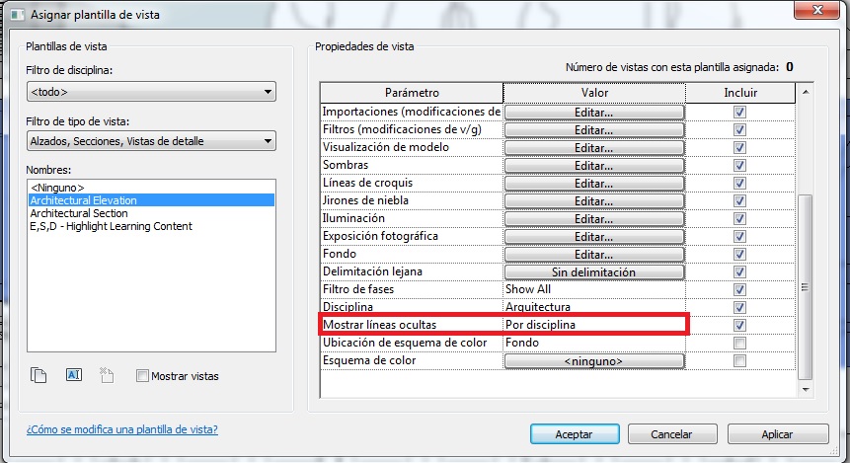Click Editar for the Sombras parameter
Screen dimensions: 850x463
tap(593, 166)
